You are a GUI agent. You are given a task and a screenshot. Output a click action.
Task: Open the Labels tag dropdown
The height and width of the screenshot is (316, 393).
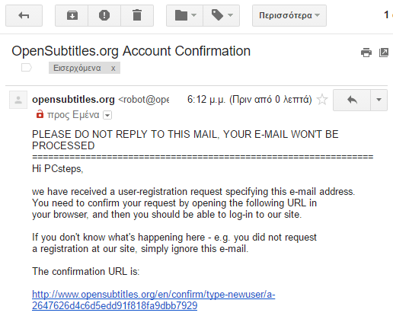[x=222, y=15]
